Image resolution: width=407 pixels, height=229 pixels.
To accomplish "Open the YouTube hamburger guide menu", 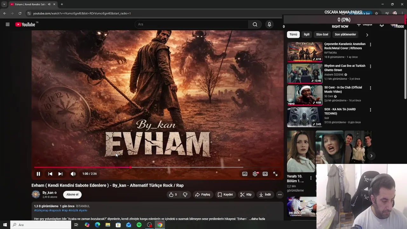I will click(8, 24).
